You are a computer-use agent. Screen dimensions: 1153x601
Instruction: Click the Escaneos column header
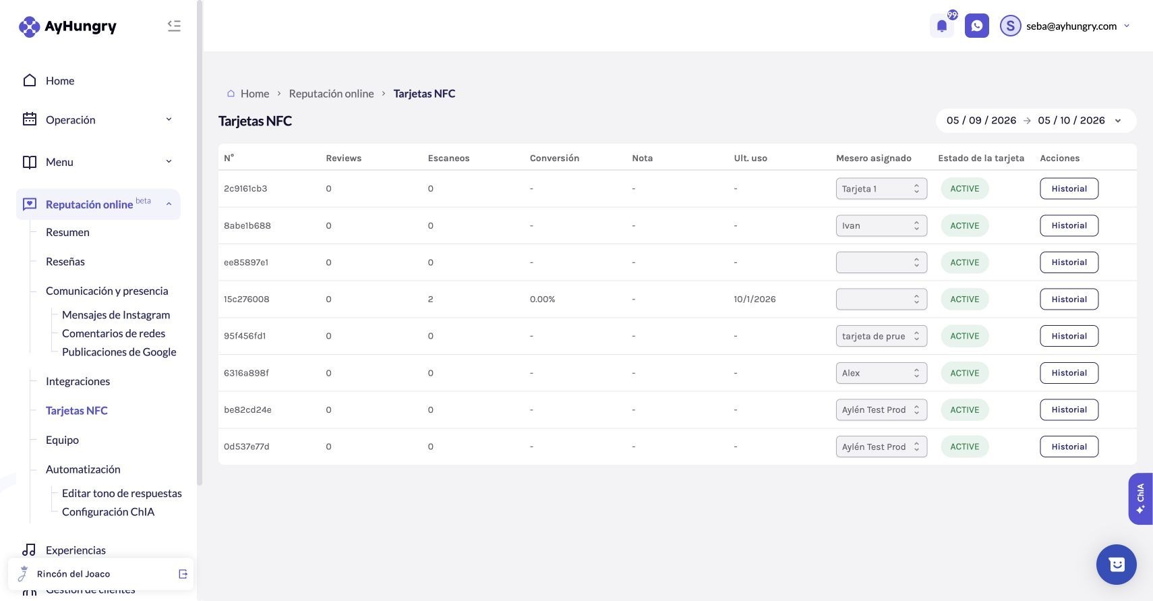point(448,158)
